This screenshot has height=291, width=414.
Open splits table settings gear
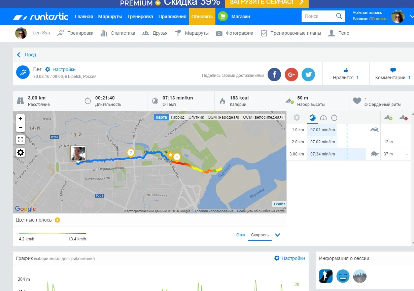coord(297,117)
